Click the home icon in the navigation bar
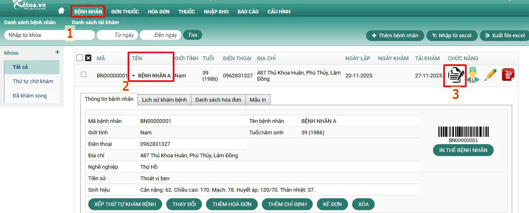This screenshot has height=213, width=529. click(x=62, y=11)
